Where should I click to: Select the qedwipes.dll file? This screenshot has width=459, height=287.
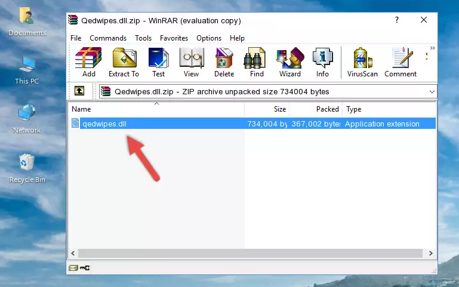click(x=104, y=124)
